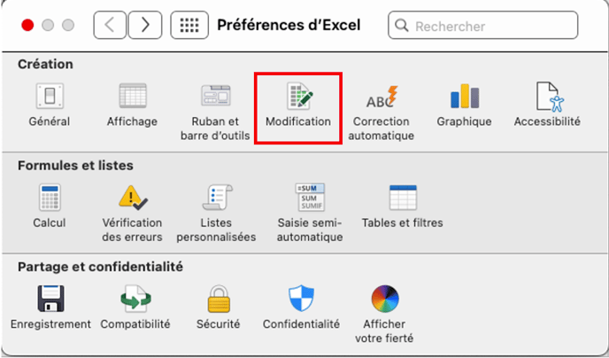Viewport: 609px width, 358px height.
Task: Open the Graphique chart preferences
Action: point(464,96)
